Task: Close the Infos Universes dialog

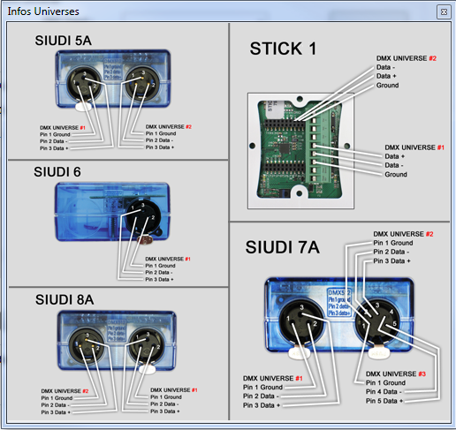Action: coord(444,11)
